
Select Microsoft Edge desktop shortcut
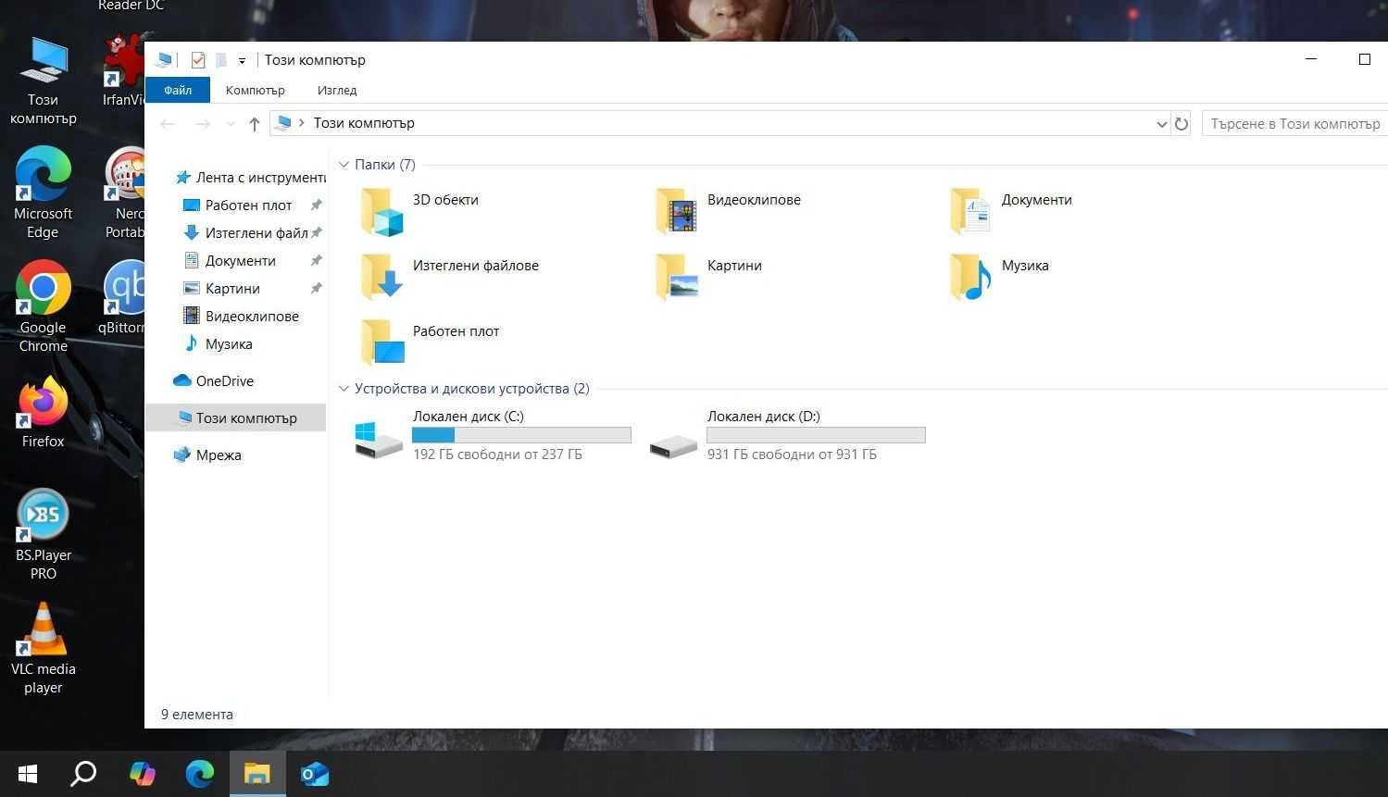43,194
